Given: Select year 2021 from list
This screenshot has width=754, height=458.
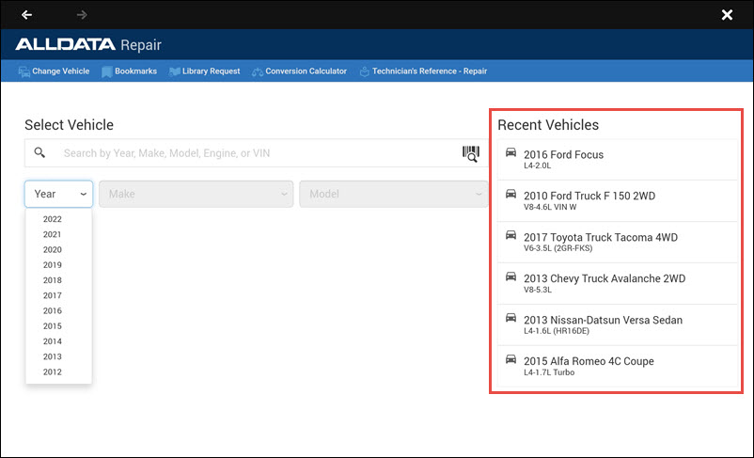Looking at the screenshot, I should (x=53, y=235).
